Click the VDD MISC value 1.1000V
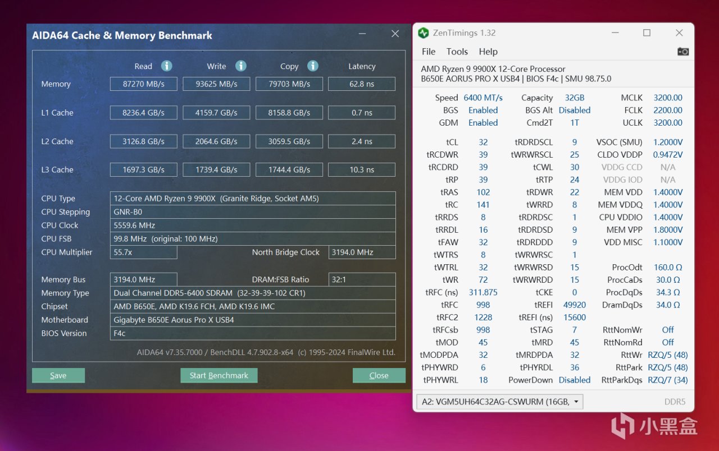The height and width of the screenshot is (451, 719). point(668,242)
